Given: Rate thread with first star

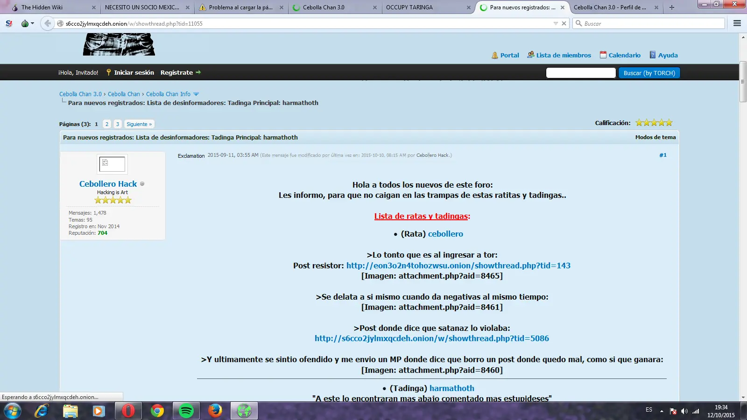Looking at the screenshot, I should tap(639, 123).
